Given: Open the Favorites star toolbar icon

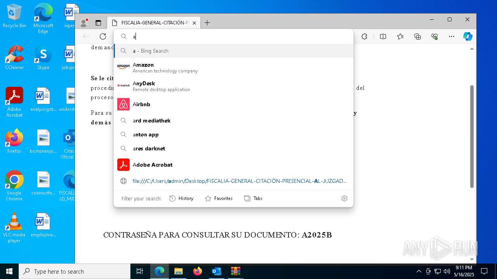Looking at the screenshot, I should pos(400,36).
